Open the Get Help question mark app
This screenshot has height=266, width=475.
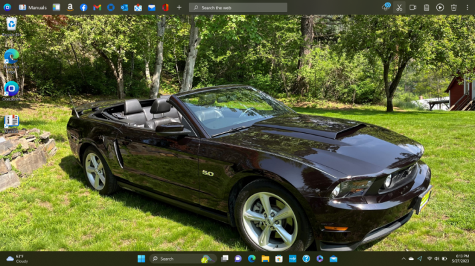tap(306, 259)
